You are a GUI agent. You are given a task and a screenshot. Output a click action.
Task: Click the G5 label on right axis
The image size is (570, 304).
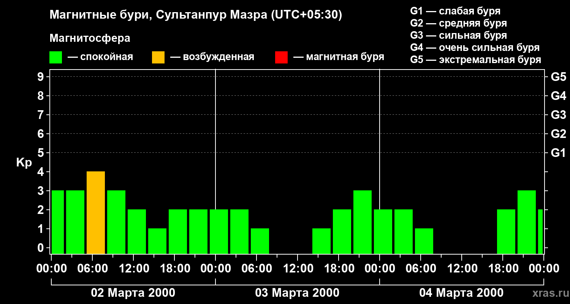[558, 77]
